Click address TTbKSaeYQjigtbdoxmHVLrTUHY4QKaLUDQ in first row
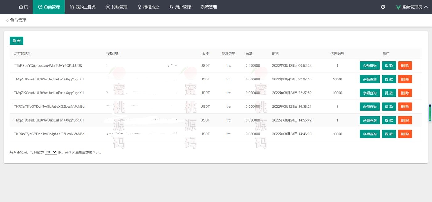The height and width of the screenshot is (202, 432). [x=48, y=66]
